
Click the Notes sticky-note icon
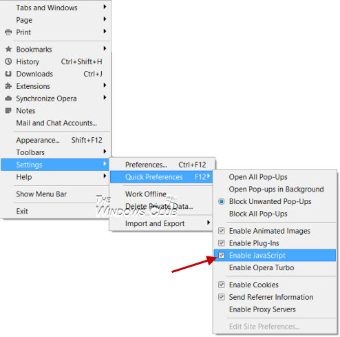[x=8, y=111]
